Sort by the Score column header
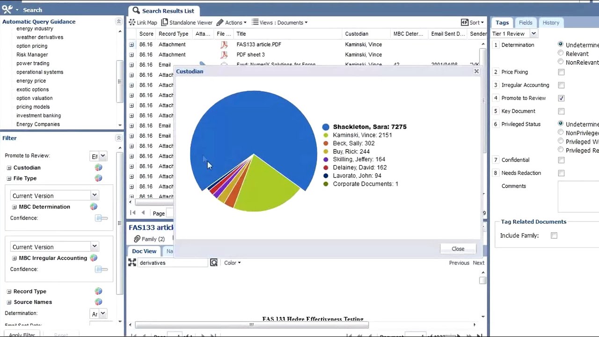Viewport: 599px width, 337px height. [146, 34]
